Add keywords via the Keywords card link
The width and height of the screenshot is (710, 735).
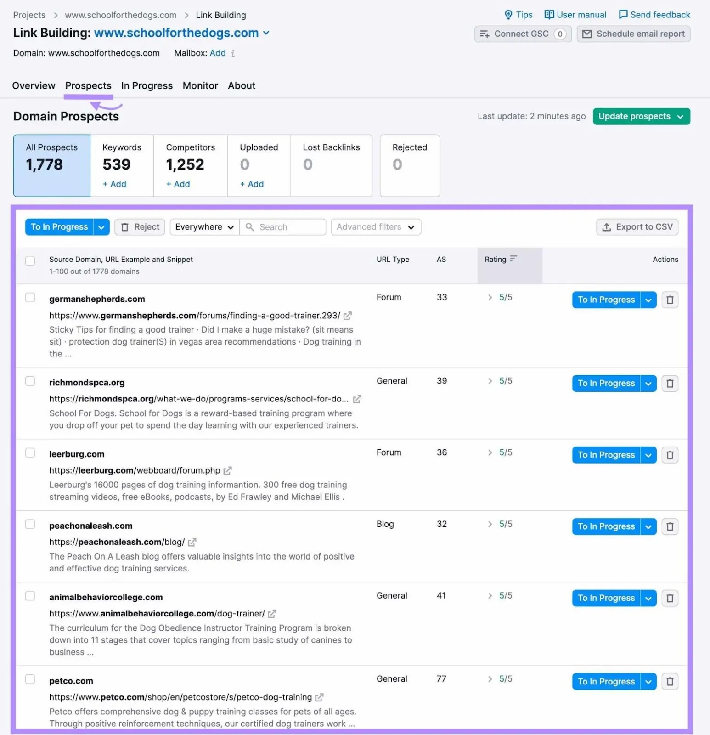114,184
